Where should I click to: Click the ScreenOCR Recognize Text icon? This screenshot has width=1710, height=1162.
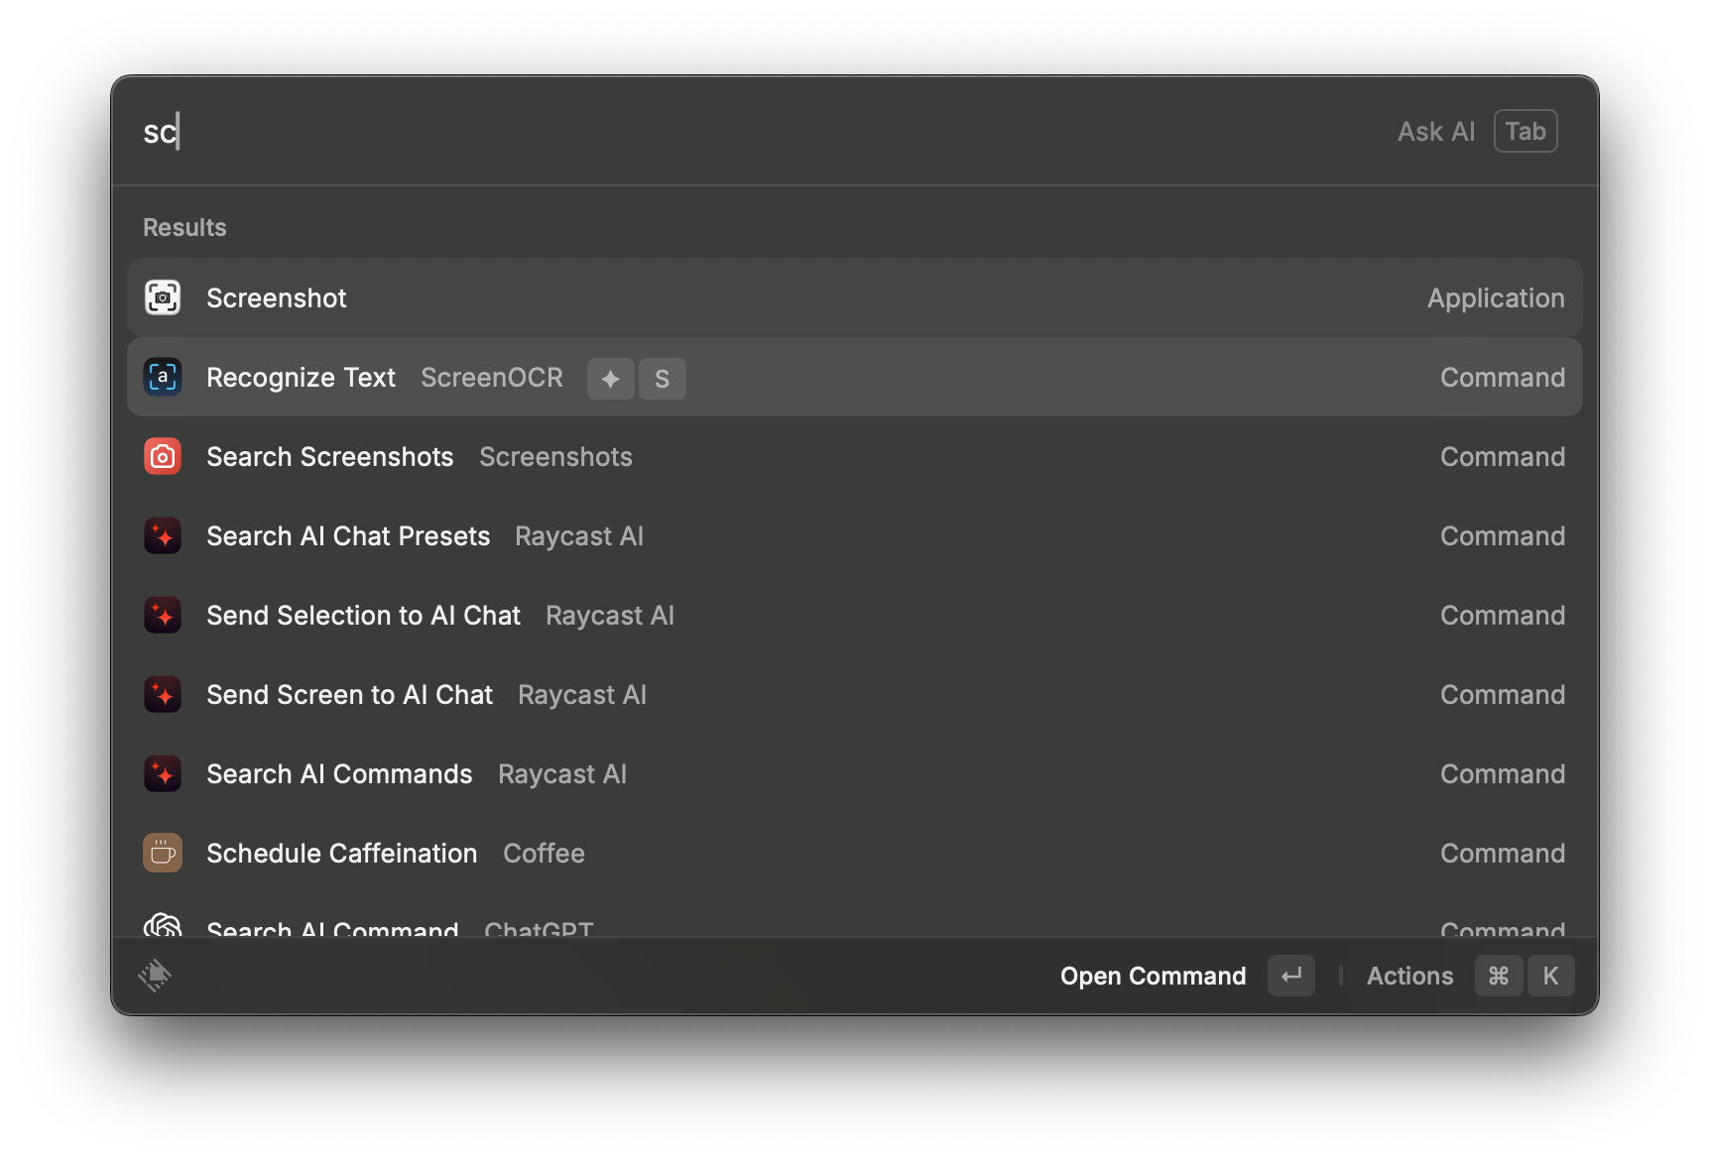pos(163,377)
